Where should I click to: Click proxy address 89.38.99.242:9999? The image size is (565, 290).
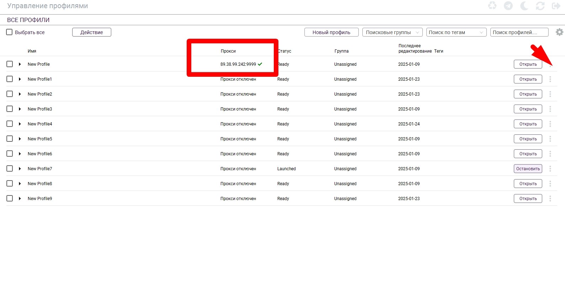tap(238, 64)
